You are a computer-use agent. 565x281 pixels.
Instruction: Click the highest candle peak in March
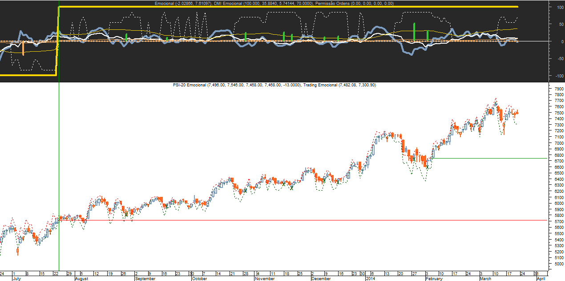(x=495, y=102)
